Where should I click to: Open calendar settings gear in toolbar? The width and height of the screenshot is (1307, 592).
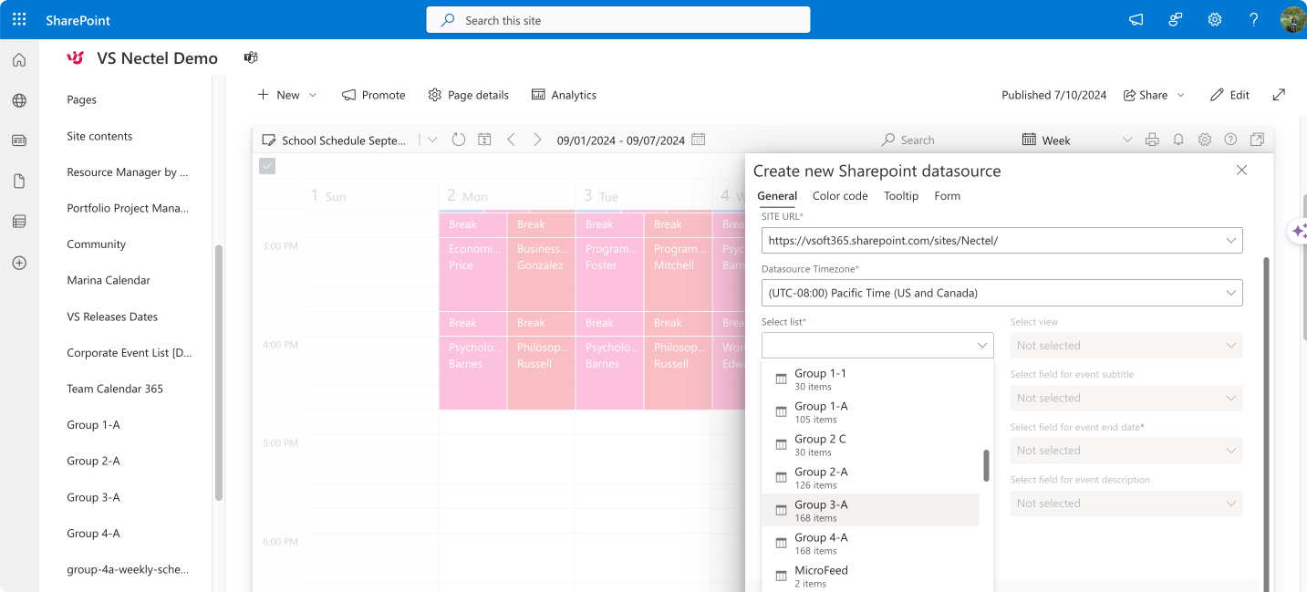tap(1205, 140)
